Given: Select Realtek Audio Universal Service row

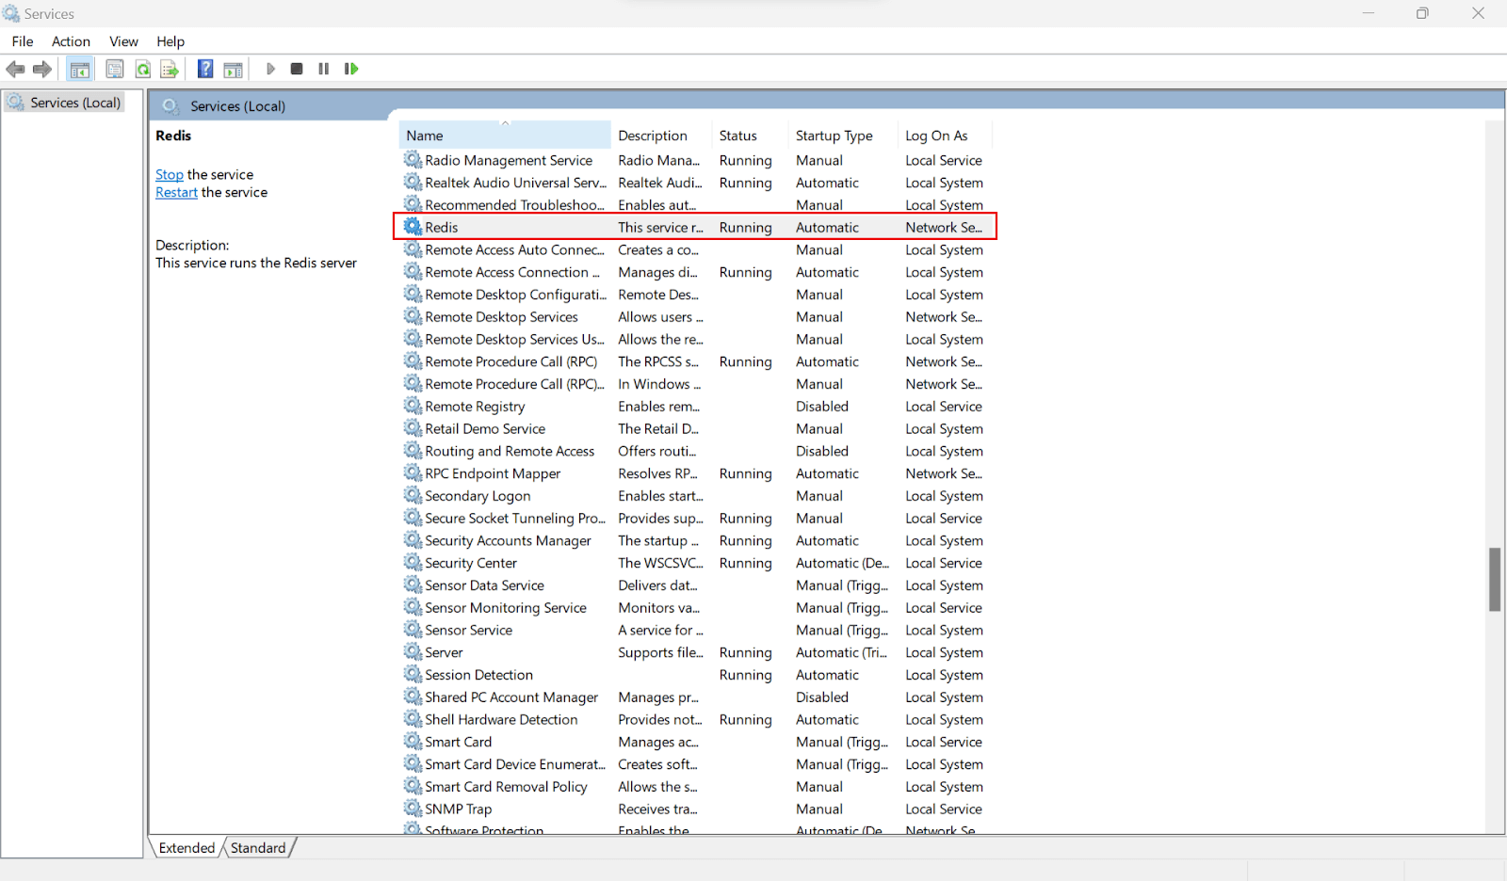Looking at the screenshot, I should click(697, 183).
